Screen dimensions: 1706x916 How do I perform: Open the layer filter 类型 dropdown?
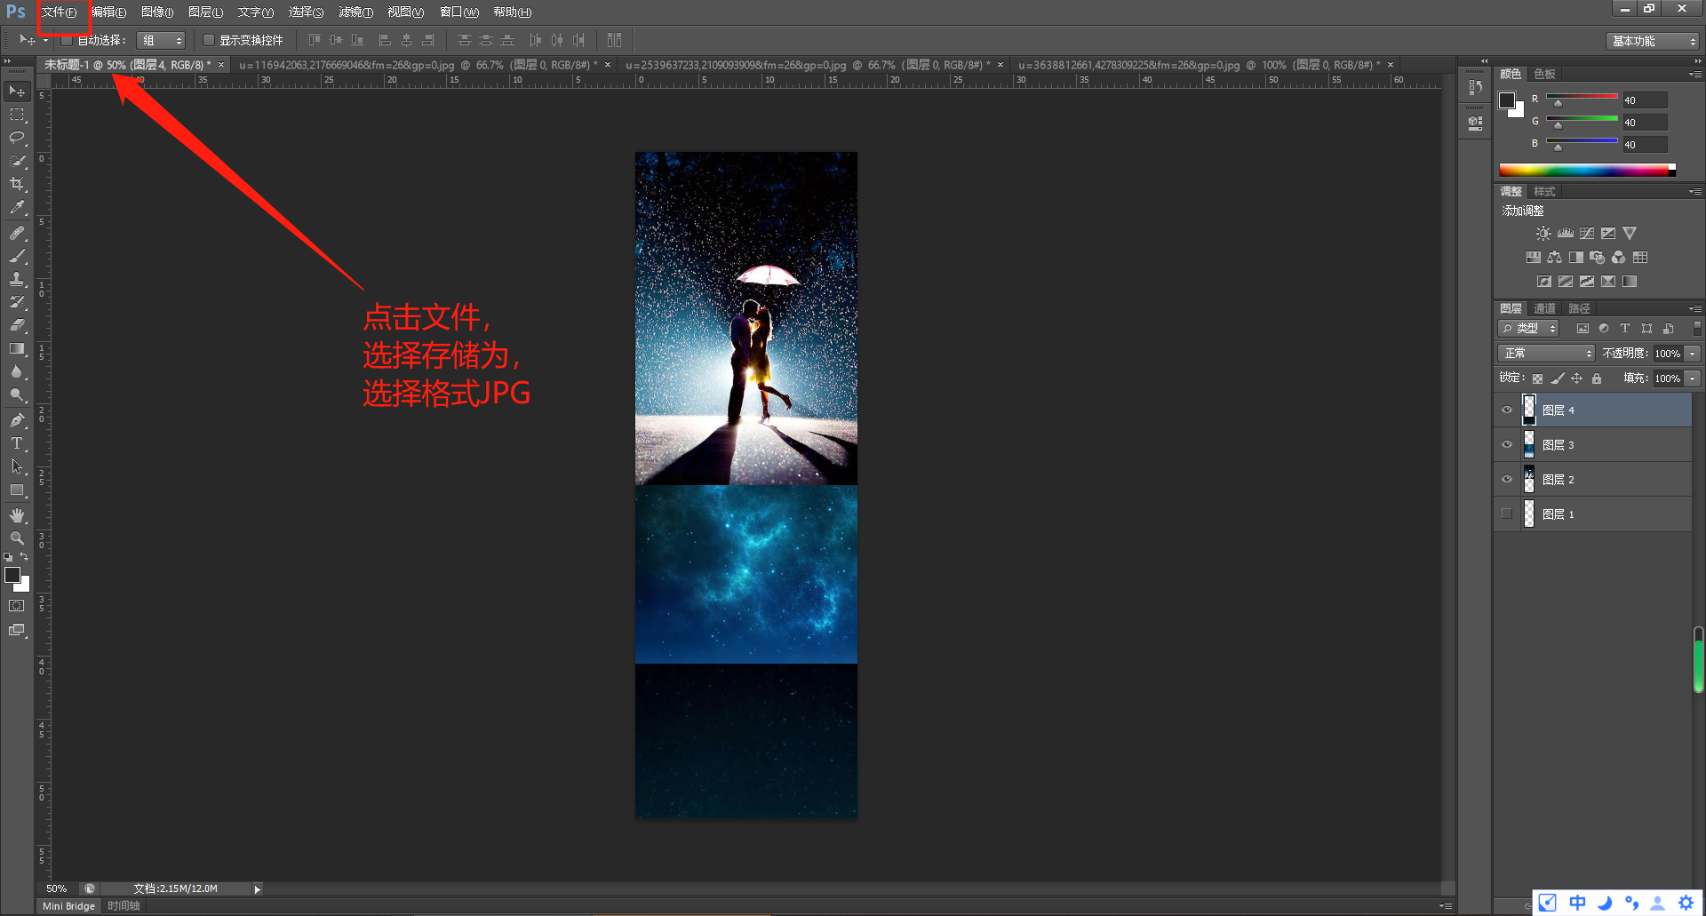point(1528,328)
